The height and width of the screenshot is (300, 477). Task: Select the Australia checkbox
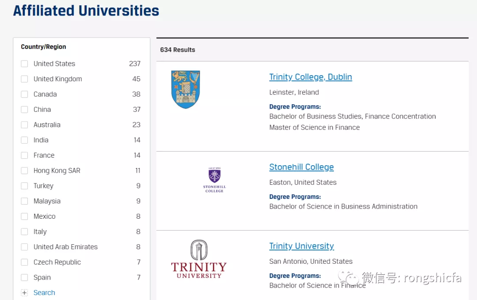[24, 125]
